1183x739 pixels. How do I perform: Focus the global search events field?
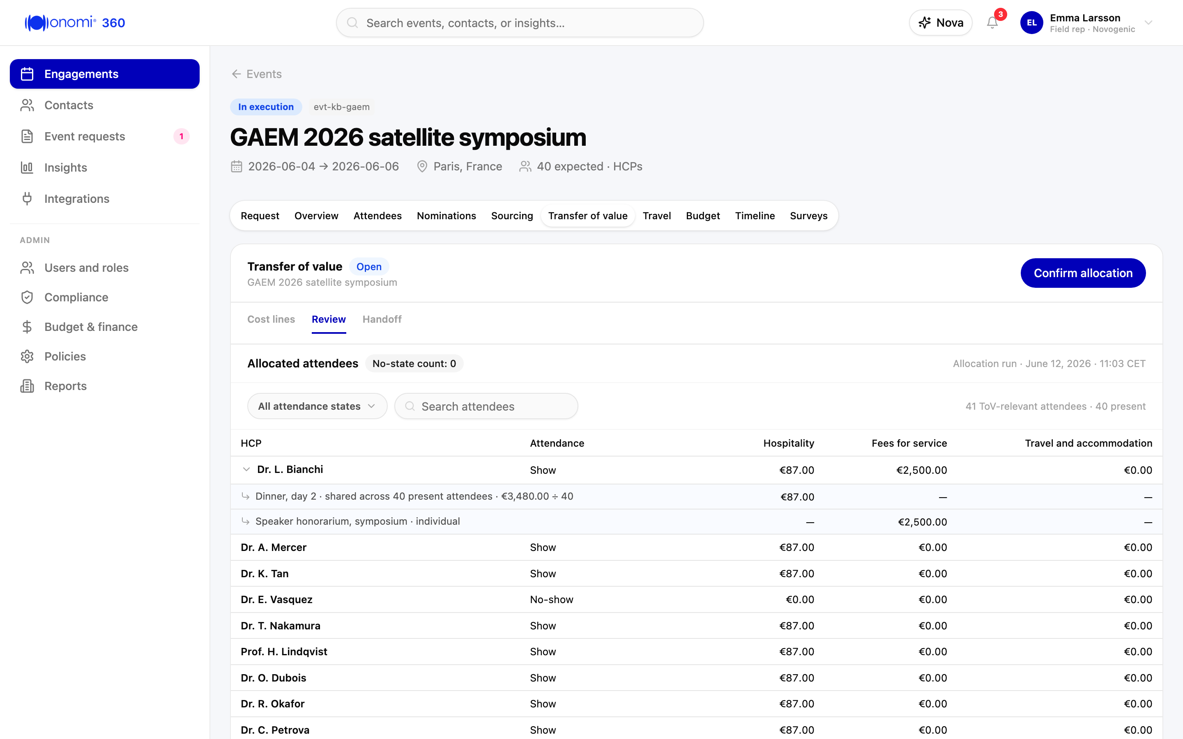click(520, 23)
